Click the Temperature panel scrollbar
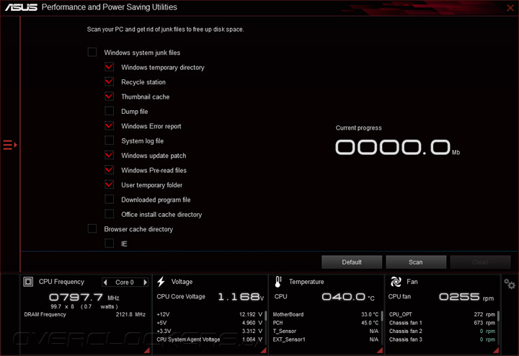 (382, 316)
